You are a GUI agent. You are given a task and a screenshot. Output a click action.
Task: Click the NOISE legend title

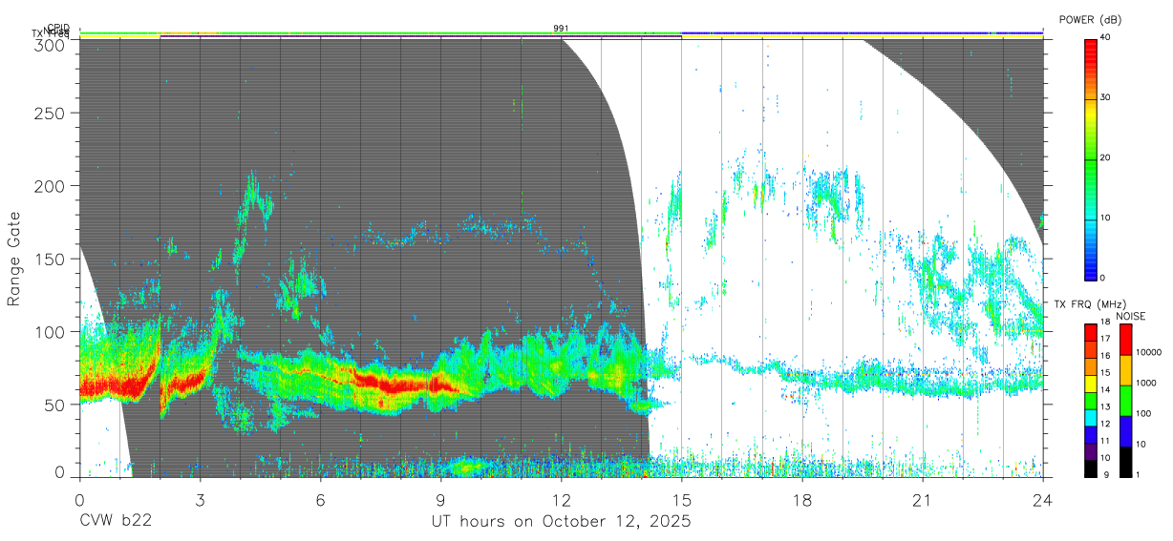pyautogui.click(x=1131, y=316)
